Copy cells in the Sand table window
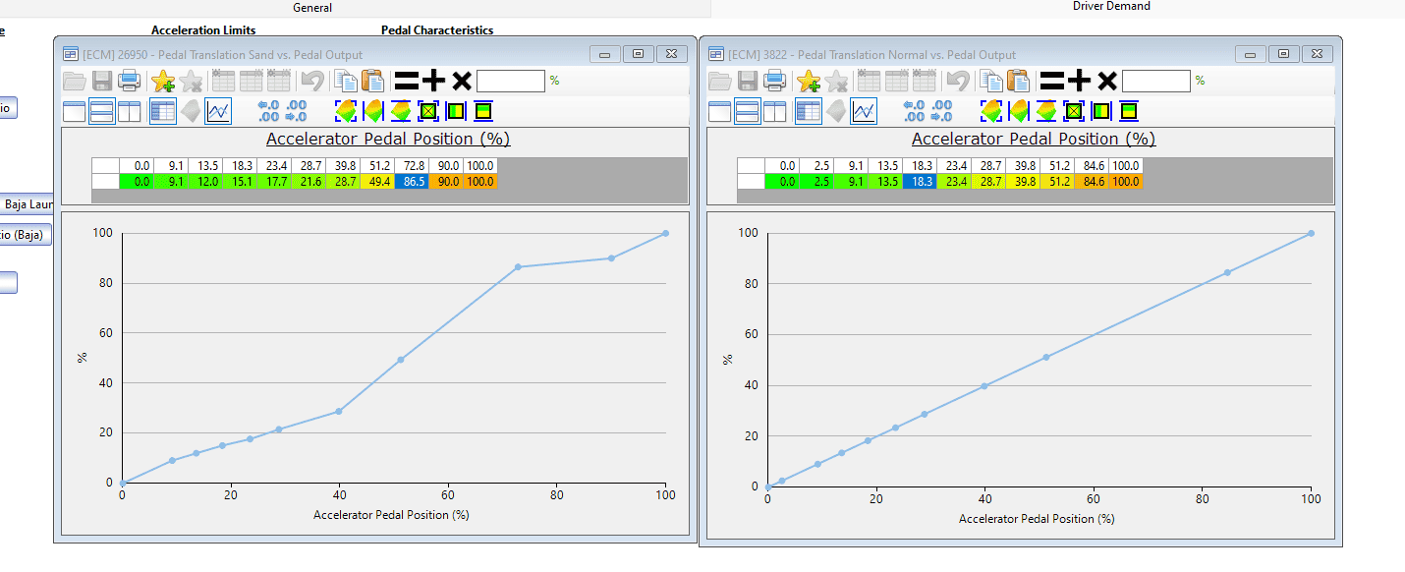Screen dimensions: 1405x572 [346, 81]
